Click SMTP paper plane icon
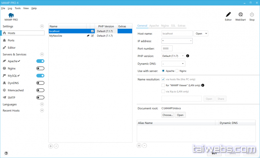This screenshot has width=260, height=158. point(5,97)
